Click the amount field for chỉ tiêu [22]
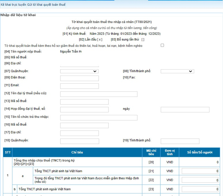The image size is (223, 196). pos(200,180)
